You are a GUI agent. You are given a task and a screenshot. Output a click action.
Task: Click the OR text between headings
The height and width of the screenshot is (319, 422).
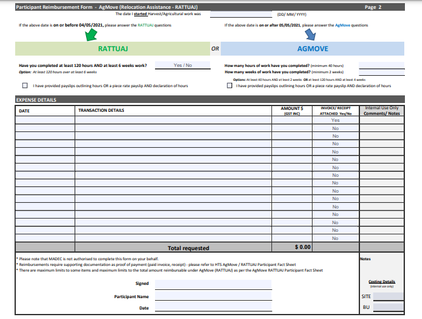(215, 49)
